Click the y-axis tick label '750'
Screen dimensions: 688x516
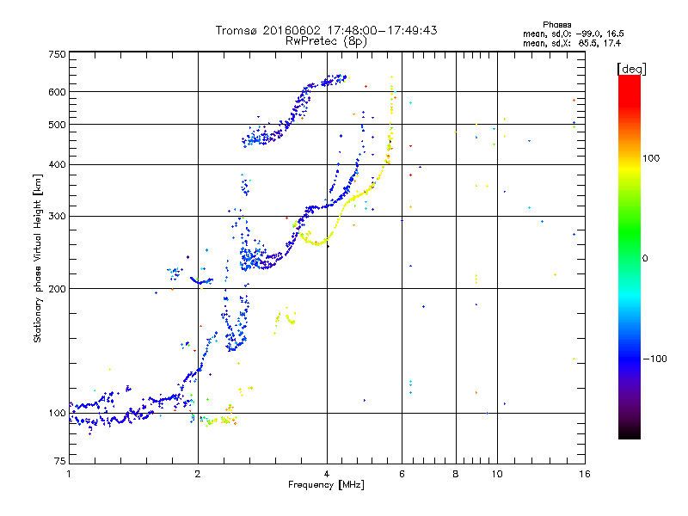pos(57,54)
